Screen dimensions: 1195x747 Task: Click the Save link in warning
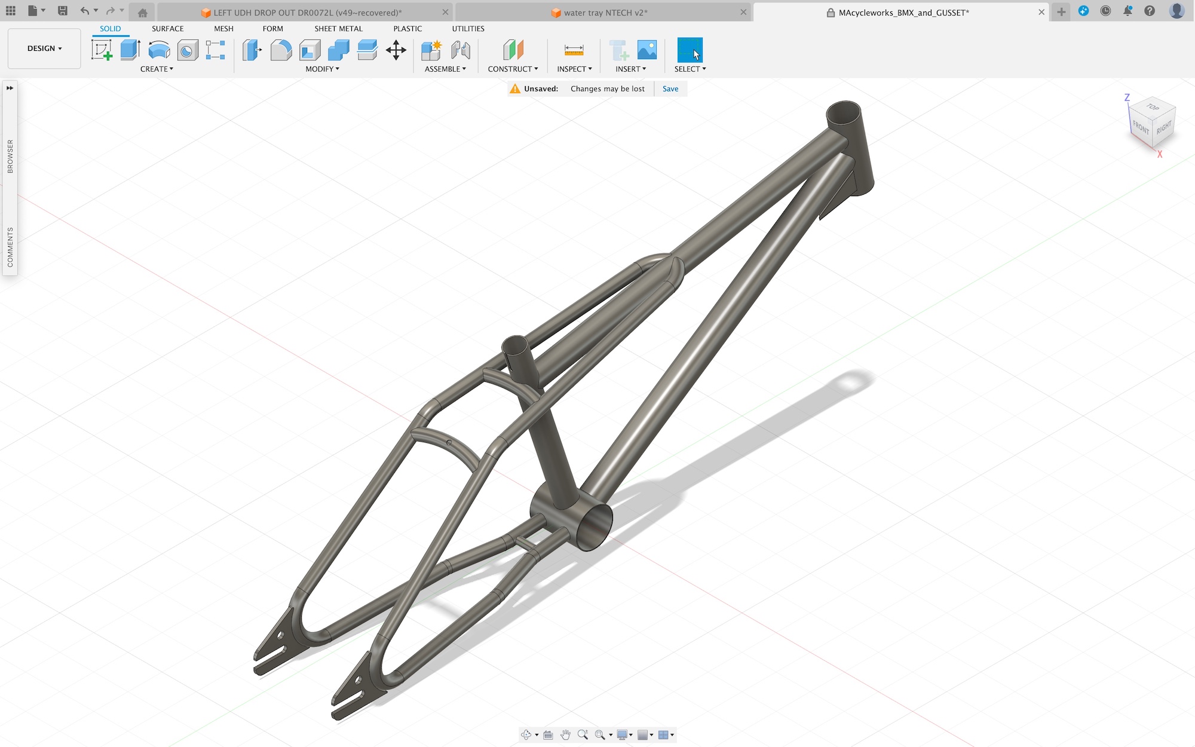point(670,89)
